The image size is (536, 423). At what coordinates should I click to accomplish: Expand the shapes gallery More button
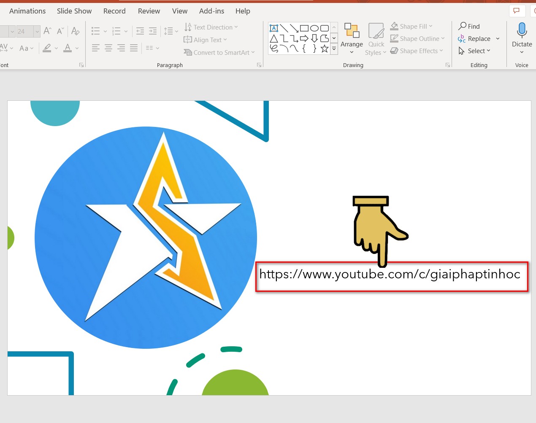[334, 49]
